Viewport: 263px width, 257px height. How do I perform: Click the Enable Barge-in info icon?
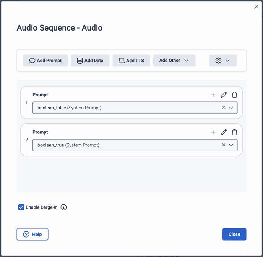point(64,207)
